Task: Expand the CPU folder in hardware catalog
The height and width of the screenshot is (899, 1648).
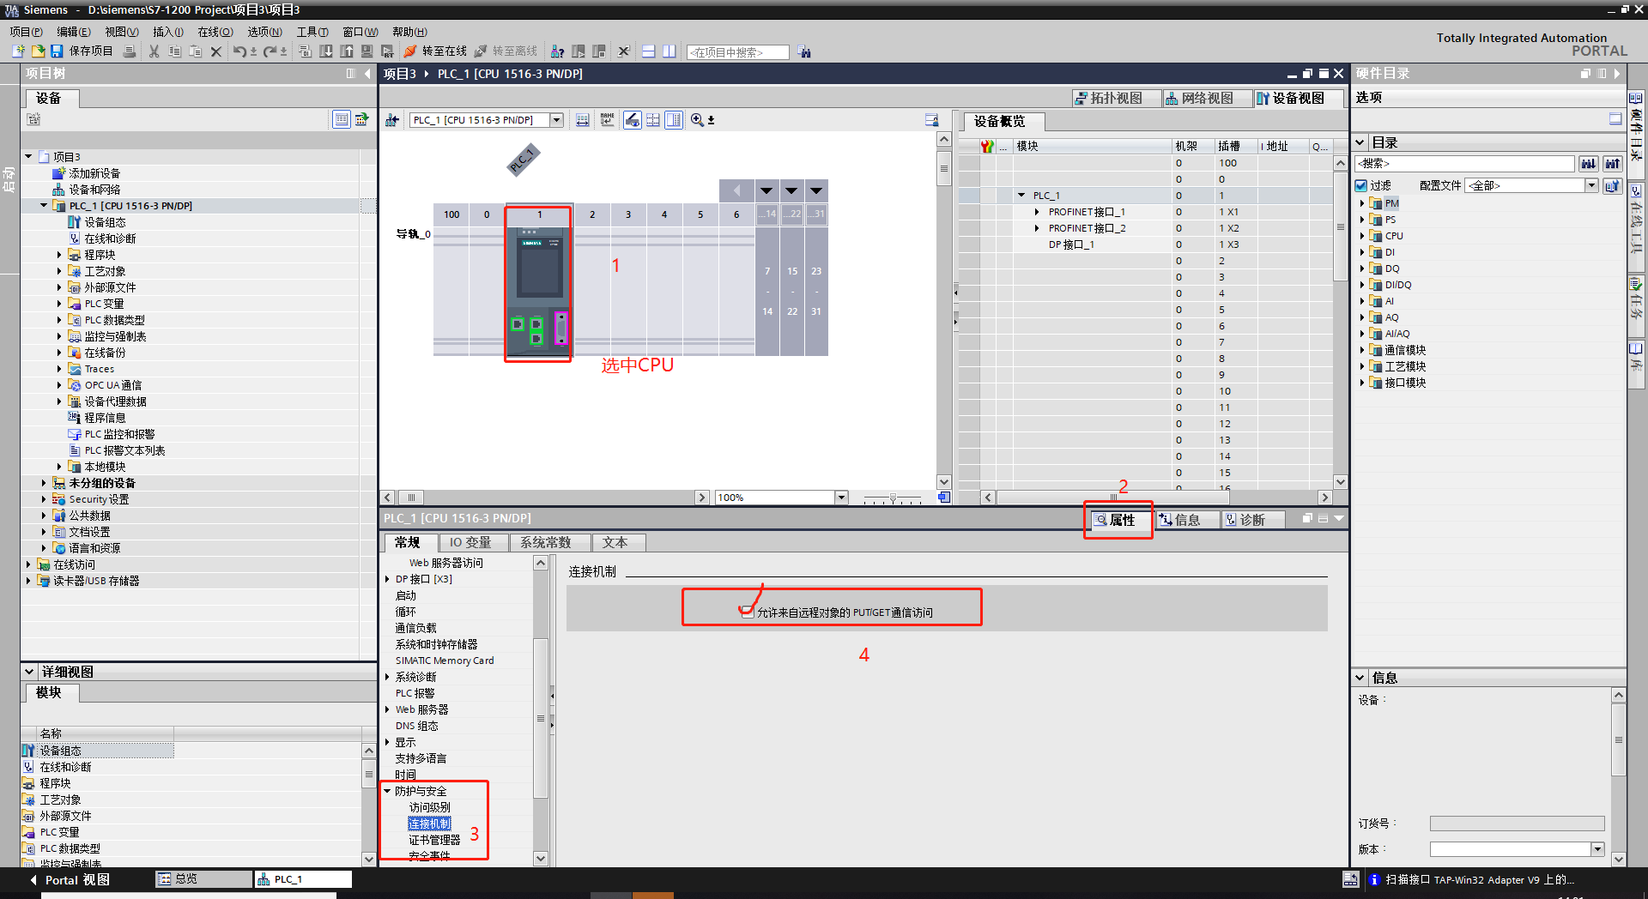Action: point(1362,236)
